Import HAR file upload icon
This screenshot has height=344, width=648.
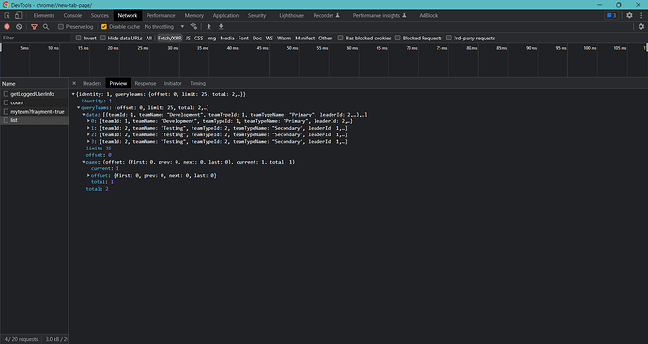coord(209,27)
